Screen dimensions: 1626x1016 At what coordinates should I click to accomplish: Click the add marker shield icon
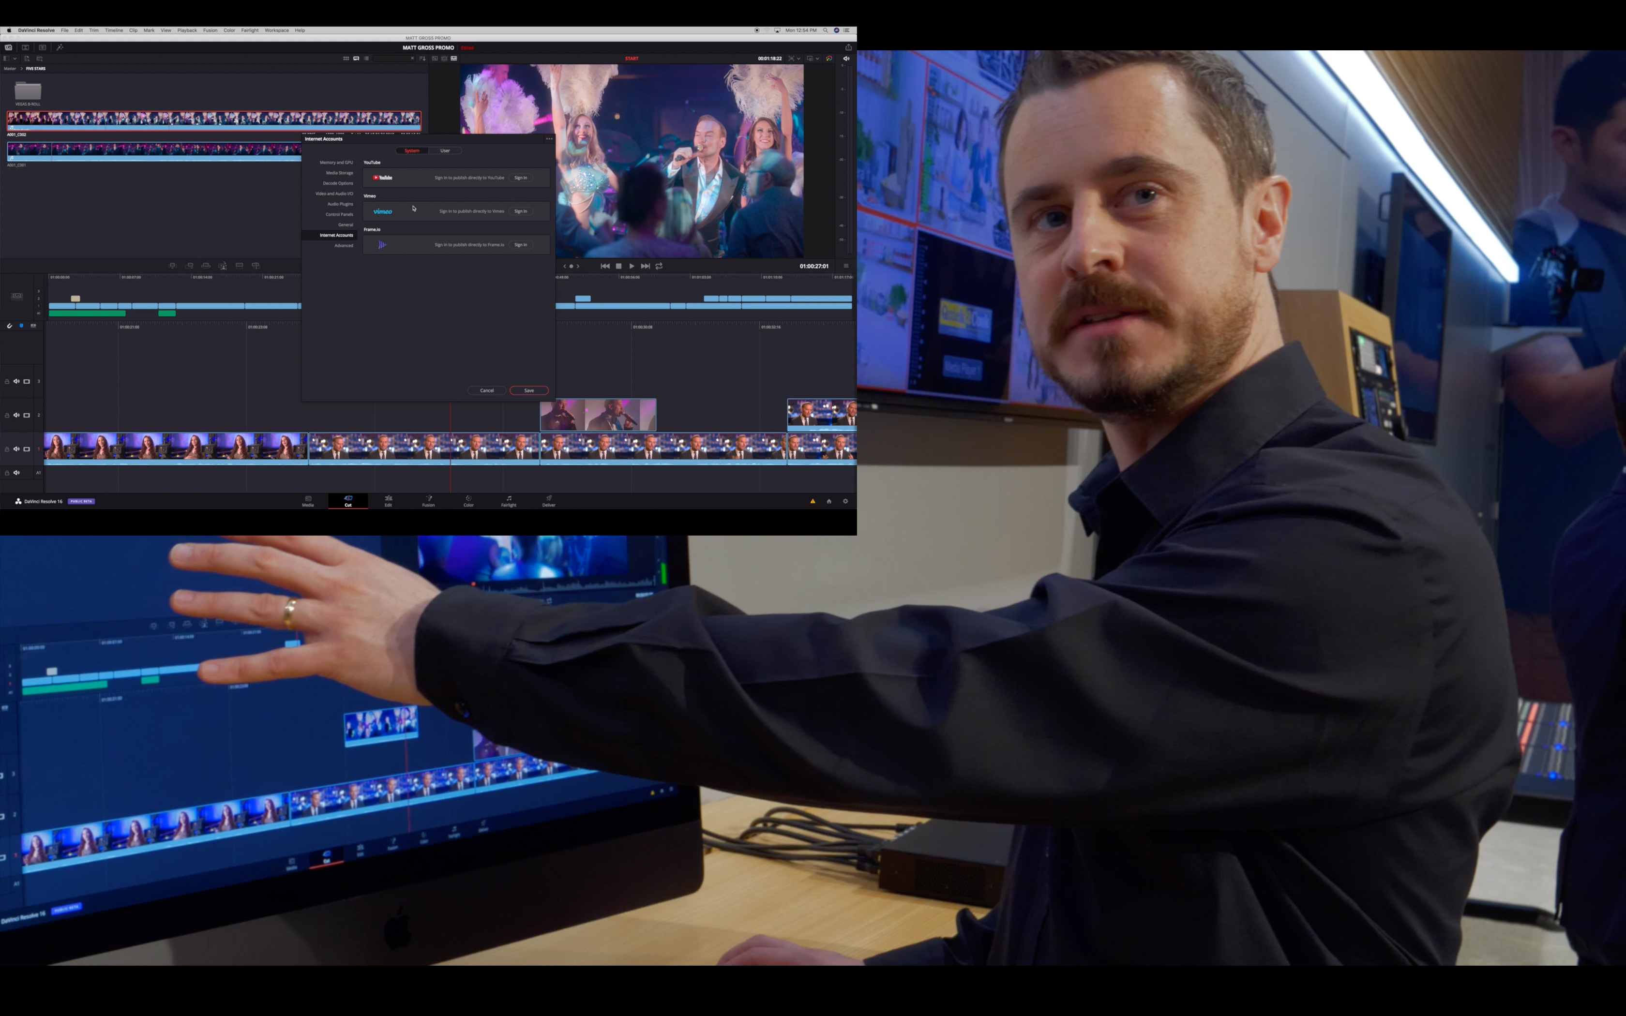click(21, 326)
